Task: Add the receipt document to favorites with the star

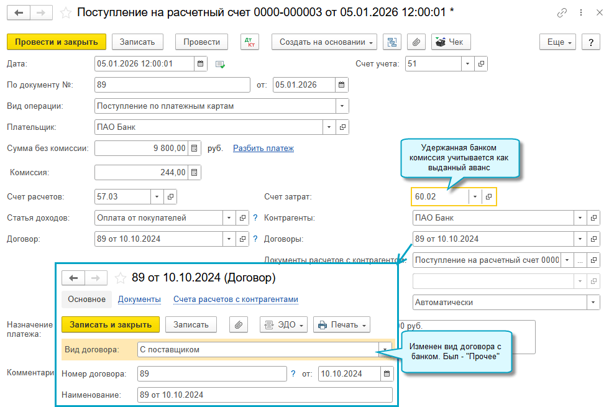Action: [x=66, y=13]
